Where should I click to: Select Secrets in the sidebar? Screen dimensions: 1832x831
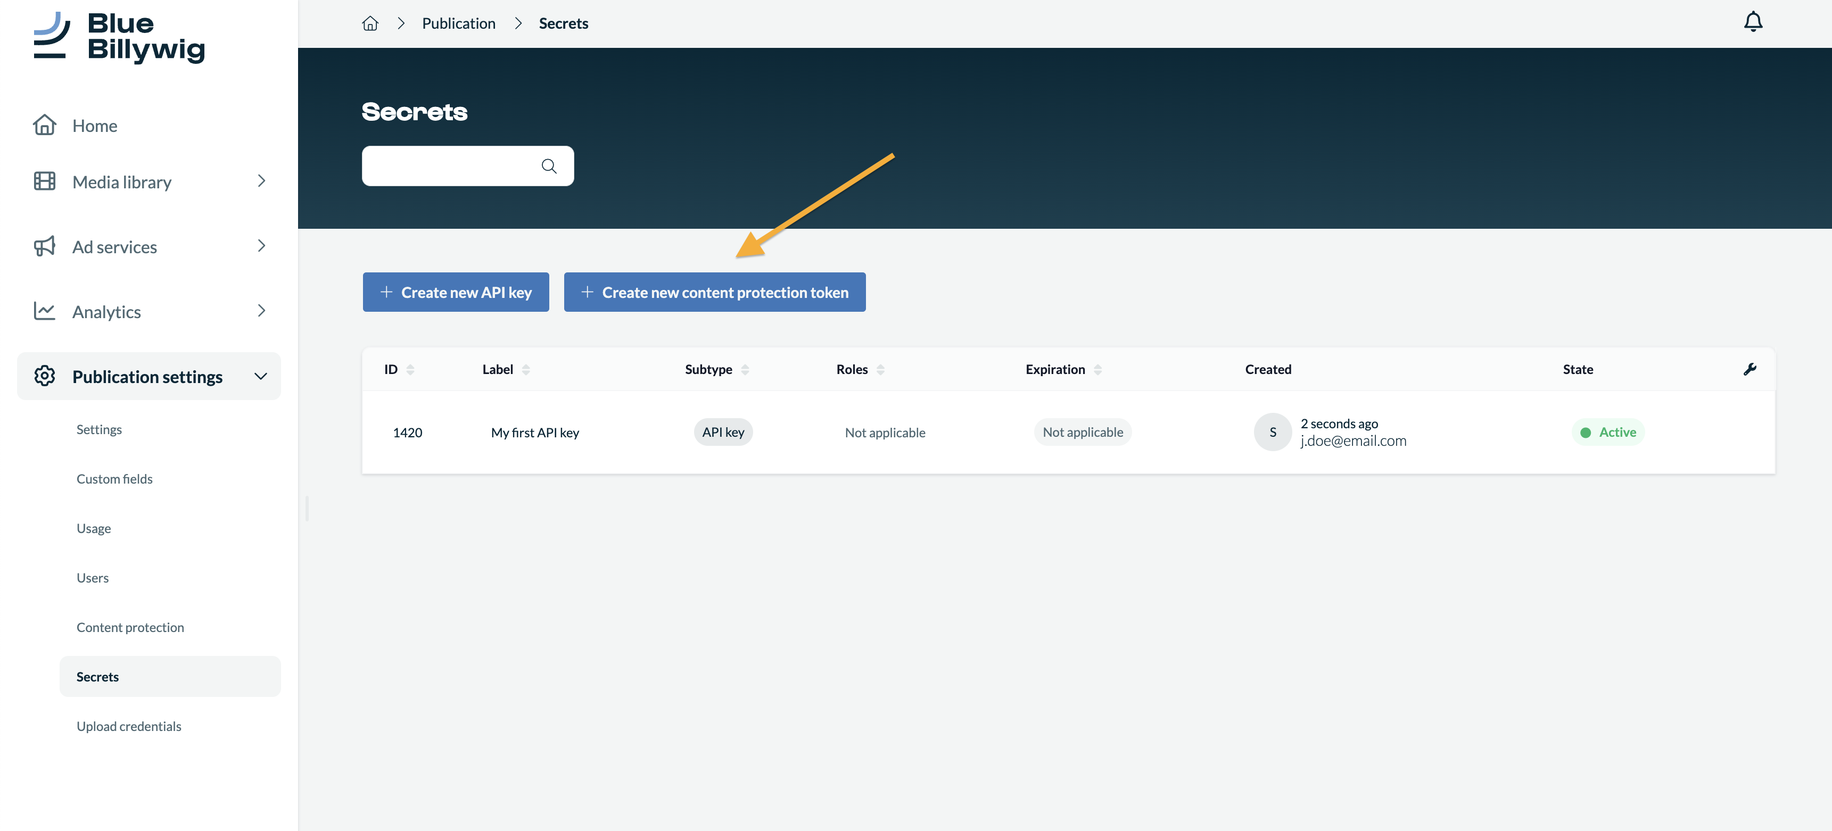[x=170, y=677]
